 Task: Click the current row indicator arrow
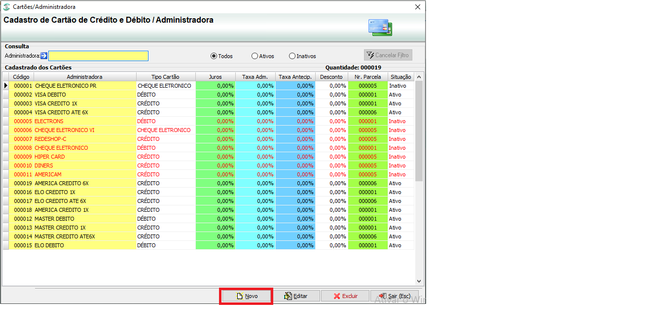pyautogui.click(x=6, y=86)
